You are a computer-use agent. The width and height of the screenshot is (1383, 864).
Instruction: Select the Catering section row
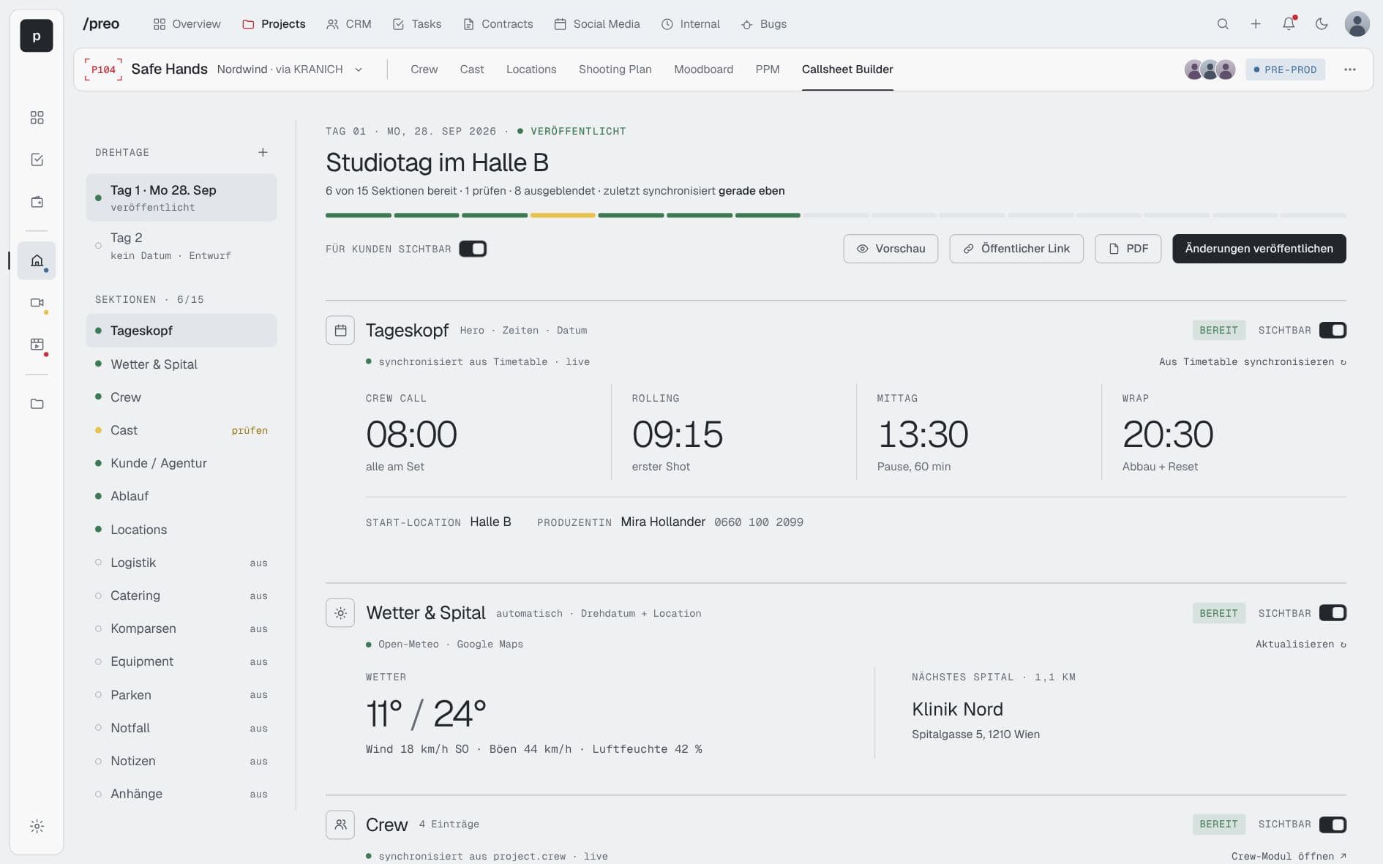coord(181,596)
